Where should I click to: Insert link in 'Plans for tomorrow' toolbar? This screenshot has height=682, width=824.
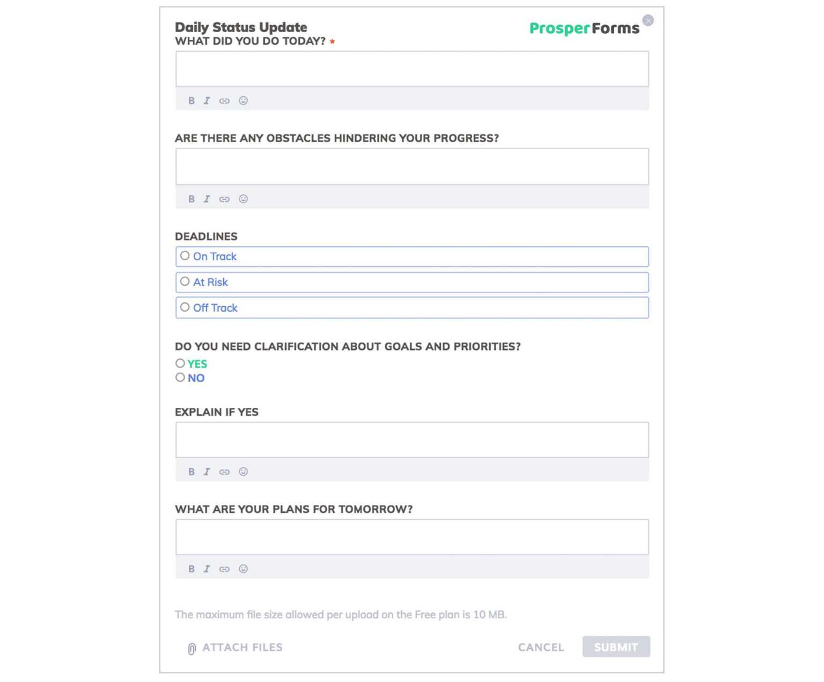[x=224, y=569]
